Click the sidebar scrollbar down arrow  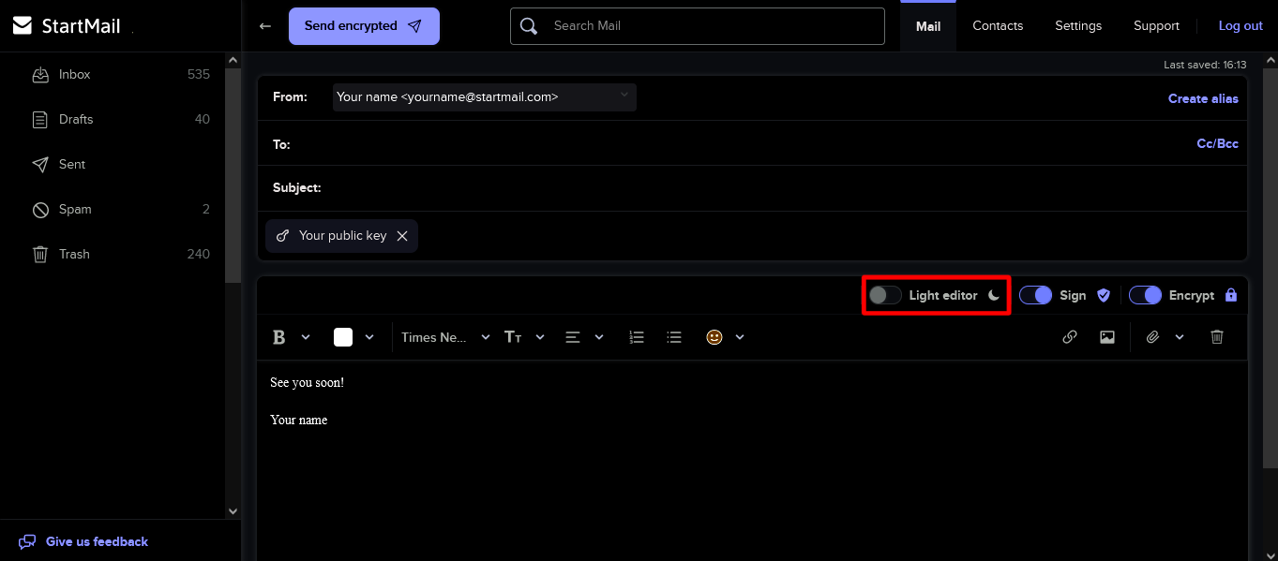[x=233, y=511]
